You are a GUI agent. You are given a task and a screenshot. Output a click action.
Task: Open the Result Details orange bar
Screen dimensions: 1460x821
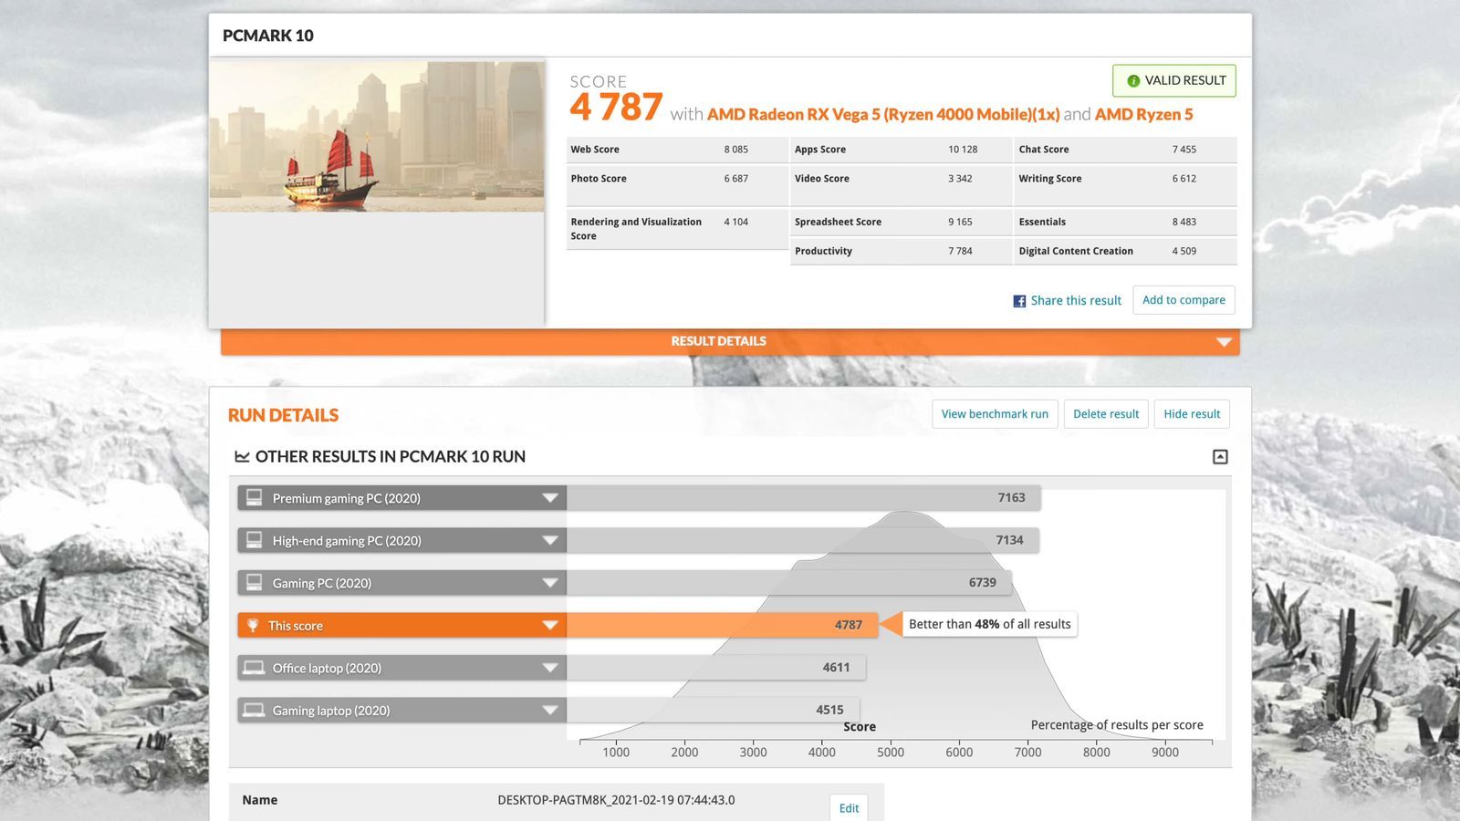(730, 341)
